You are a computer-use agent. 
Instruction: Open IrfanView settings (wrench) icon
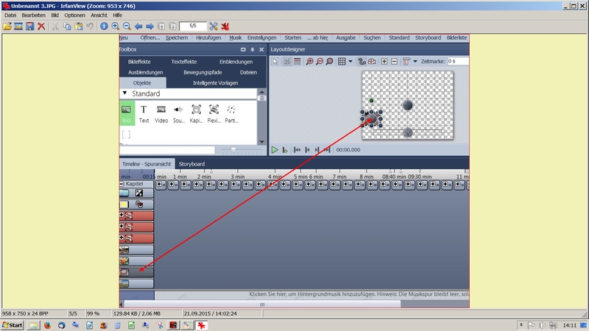tap(213, 26)
